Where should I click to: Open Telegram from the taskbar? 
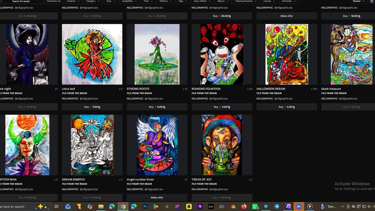click(x=277, y=206)
